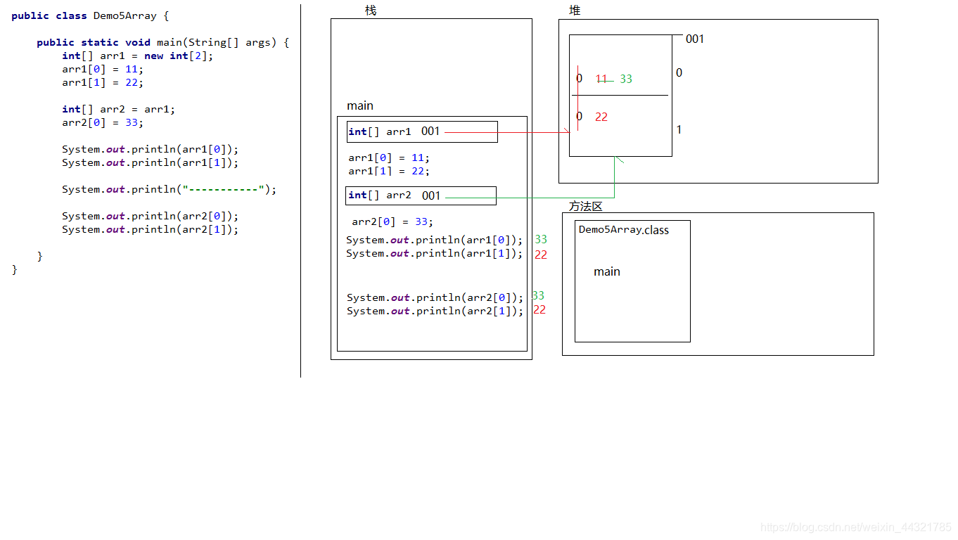Click println(arr2[1]) inside the main stack frame
The width and height of the screenshot is (958, 540).
click(435, 311)
